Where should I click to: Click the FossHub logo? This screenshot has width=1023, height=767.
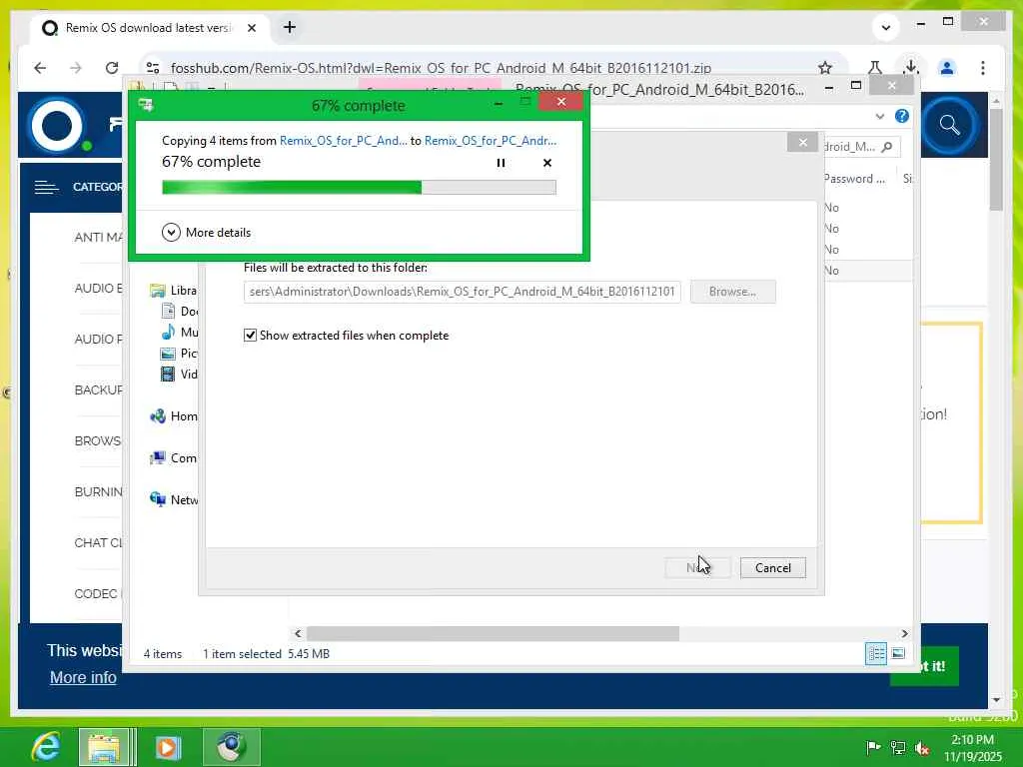pyautogui.click(x=57, y=125)
